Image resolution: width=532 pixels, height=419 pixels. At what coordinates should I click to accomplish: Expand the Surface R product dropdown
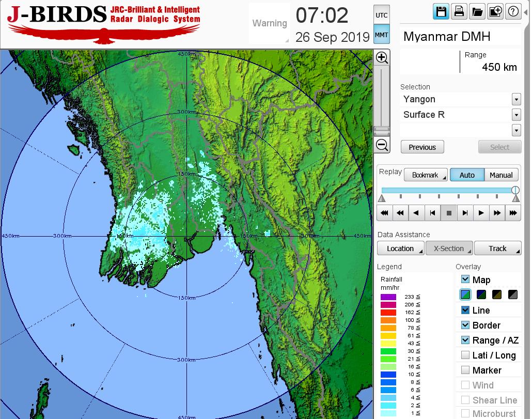[x=516, y=115]
